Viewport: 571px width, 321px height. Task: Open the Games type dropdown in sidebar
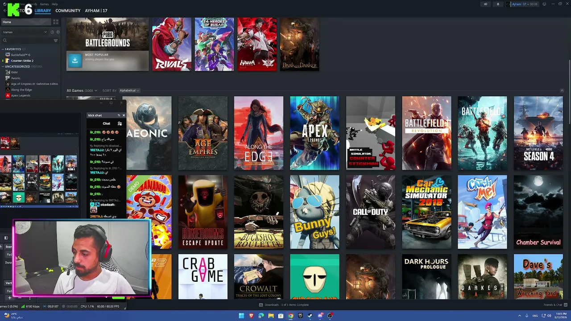[x=25, y=32]
